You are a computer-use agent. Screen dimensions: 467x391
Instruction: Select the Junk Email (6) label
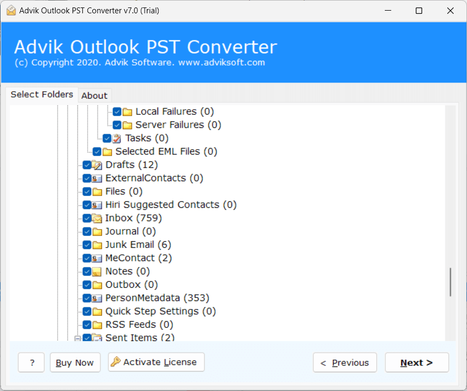click(138, 245)
